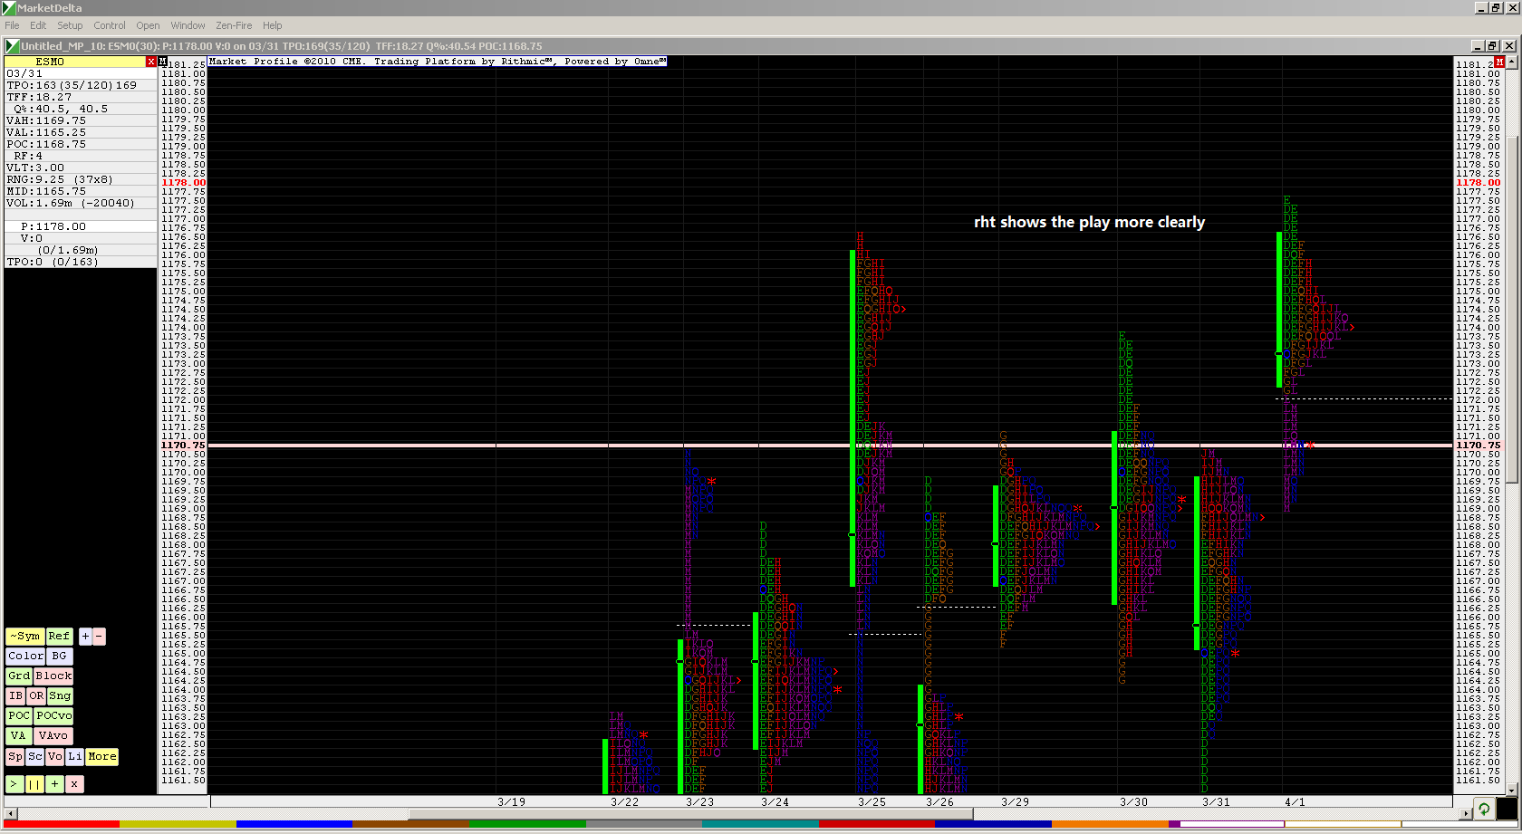This screenshot has width=1522, height=834.
Task: Click the 3/24 date label on time axis
Action: (x=775, y=802)
